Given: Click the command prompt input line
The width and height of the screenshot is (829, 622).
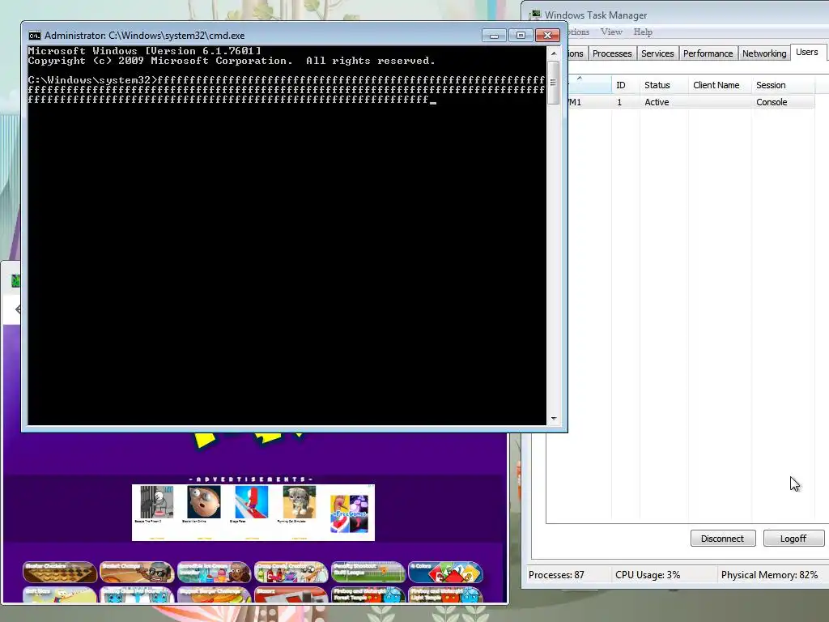Looking at the screenshot, I should click(287, 89).
